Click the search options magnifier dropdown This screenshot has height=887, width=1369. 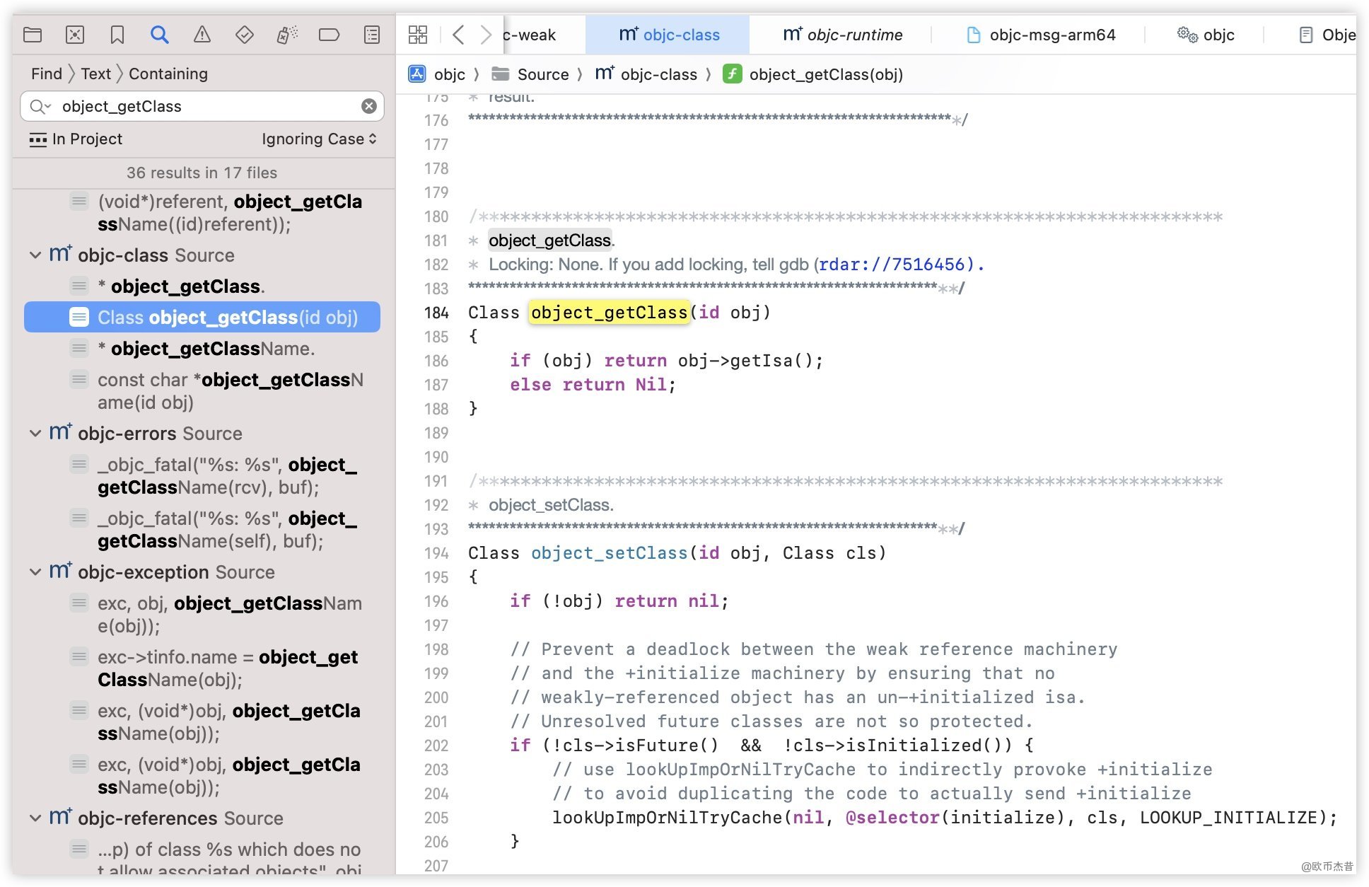[x=40, y=106]
